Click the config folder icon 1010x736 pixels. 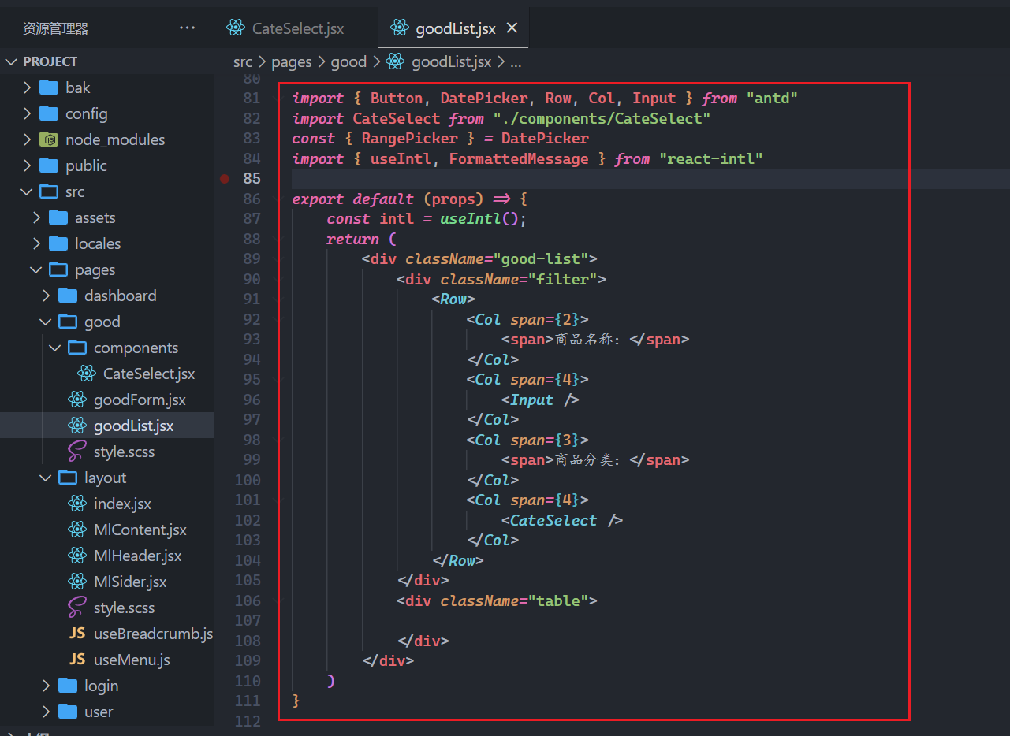(x=49, y=113)
